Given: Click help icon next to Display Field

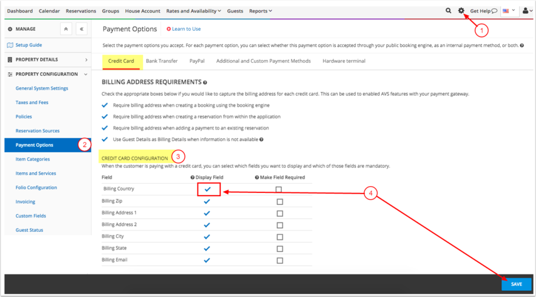Looking at the screenshot, I should point(192,177).
